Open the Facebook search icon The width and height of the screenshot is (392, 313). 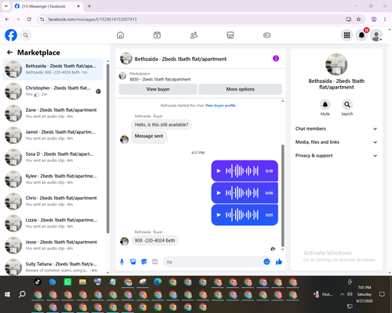pyautogui.click(x=26, y=35)
